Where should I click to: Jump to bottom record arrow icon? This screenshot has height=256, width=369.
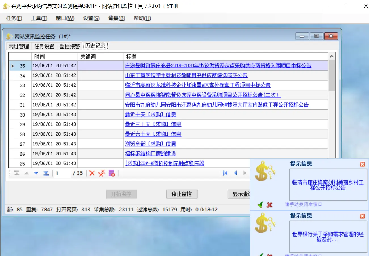[46, 173]
